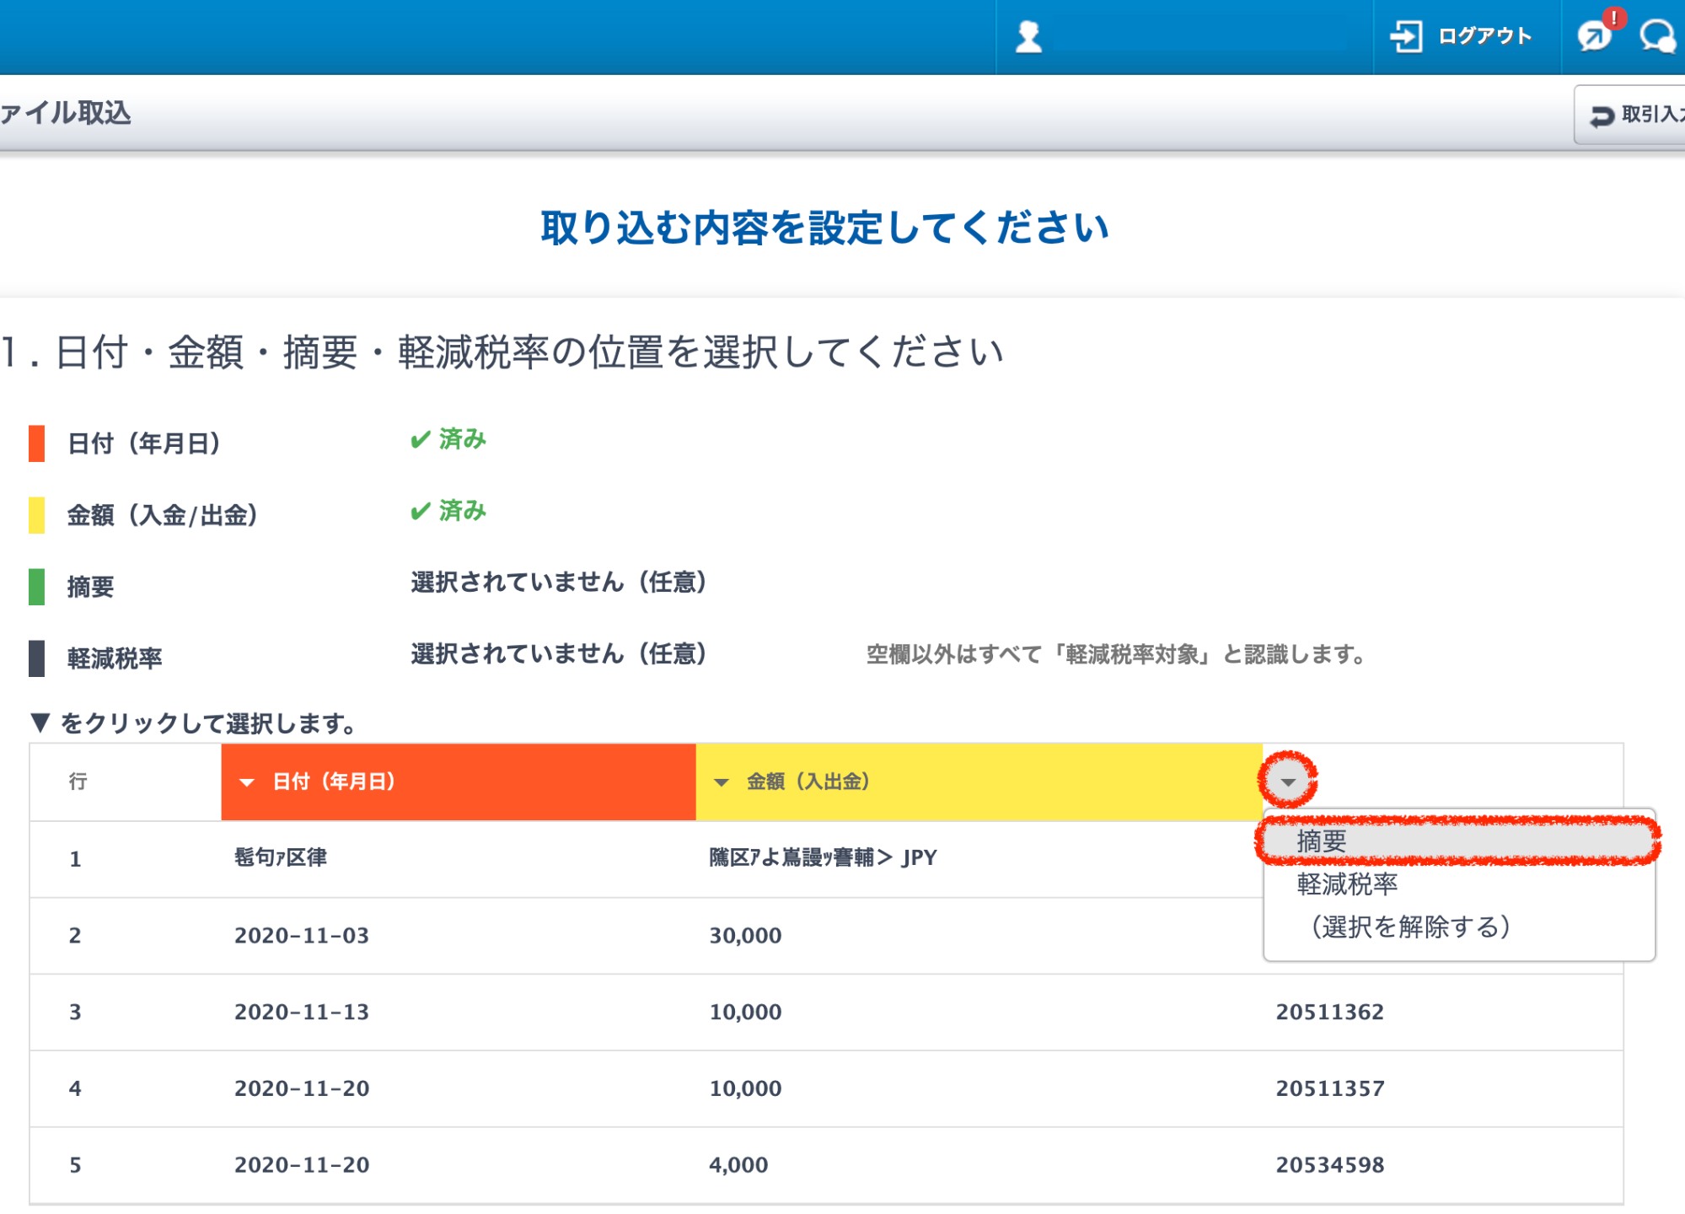
Task: Click the logout arrow icon
Action: (1405, 36)
